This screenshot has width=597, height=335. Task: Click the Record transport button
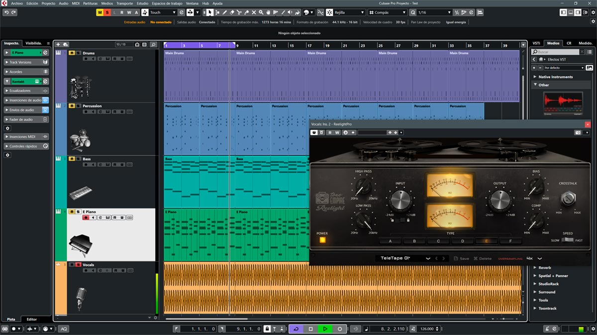point(340,329)
